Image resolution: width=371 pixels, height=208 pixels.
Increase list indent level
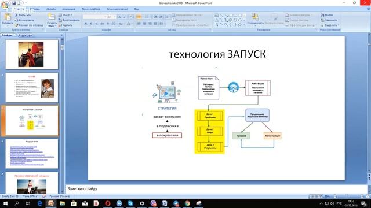161,17
